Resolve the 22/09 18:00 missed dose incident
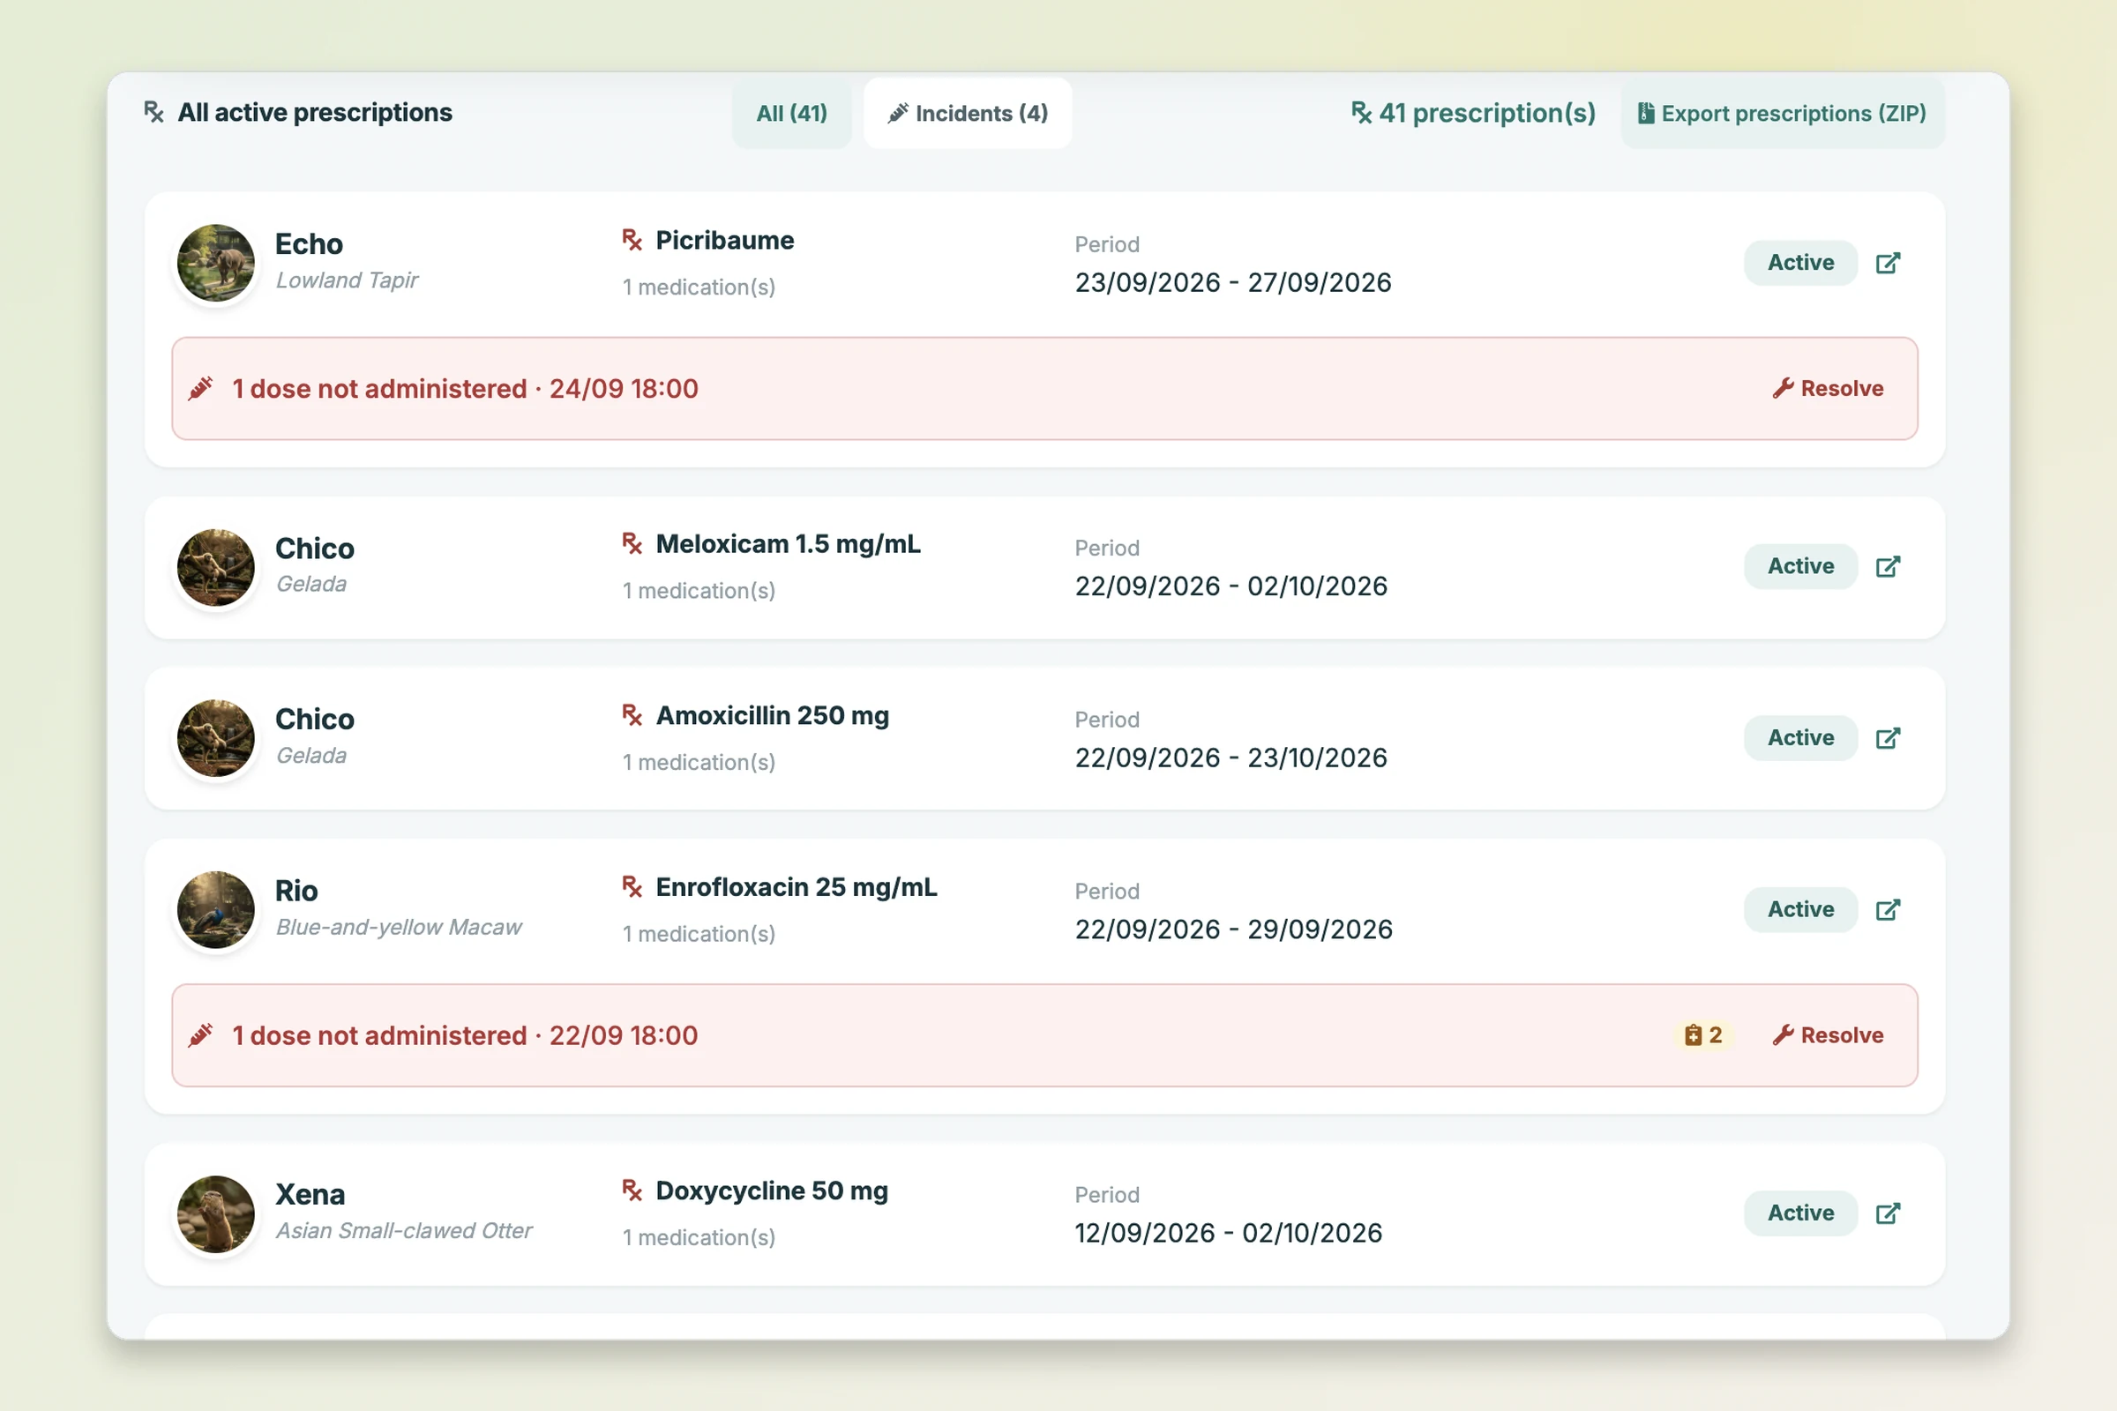This screenshot has width=2117, height=1411. [1828, 1035]
